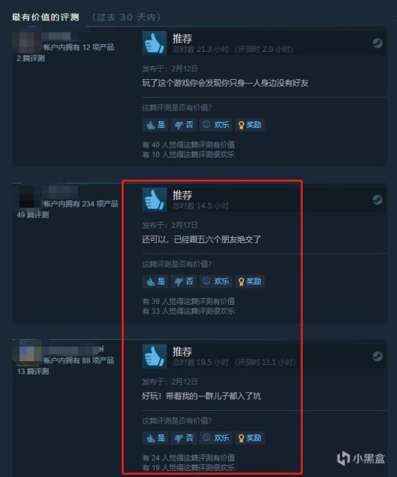Click the thumbs-up recommend icon on third review
Viewport: 397px width, 477px height.
(x=154, y=357)
